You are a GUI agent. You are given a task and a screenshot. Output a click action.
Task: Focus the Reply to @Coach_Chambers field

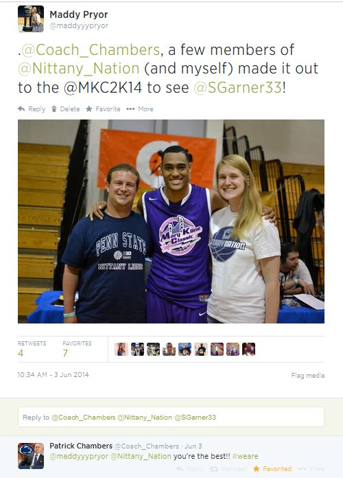(171, 417)
